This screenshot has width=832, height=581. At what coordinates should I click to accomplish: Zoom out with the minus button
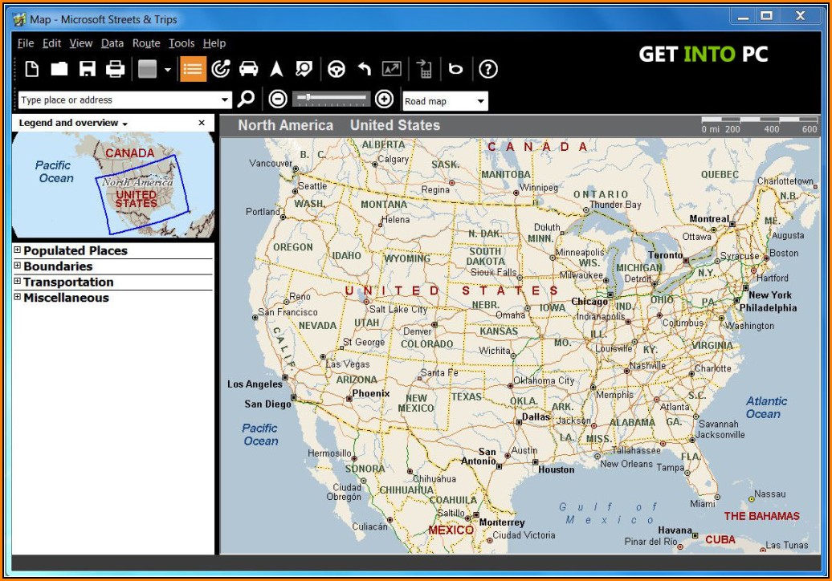click(278, 100)
